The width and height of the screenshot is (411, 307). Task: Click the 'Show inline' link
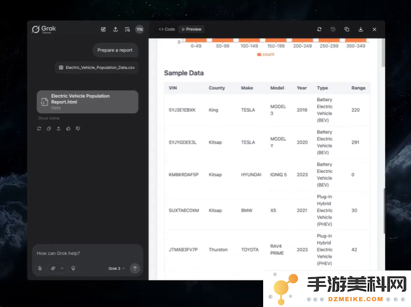(48, 118)
